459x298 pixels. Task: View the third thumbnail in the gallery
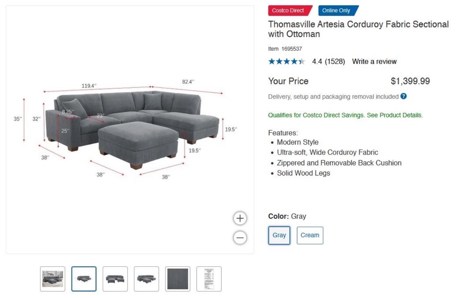(x=115, y=279)
